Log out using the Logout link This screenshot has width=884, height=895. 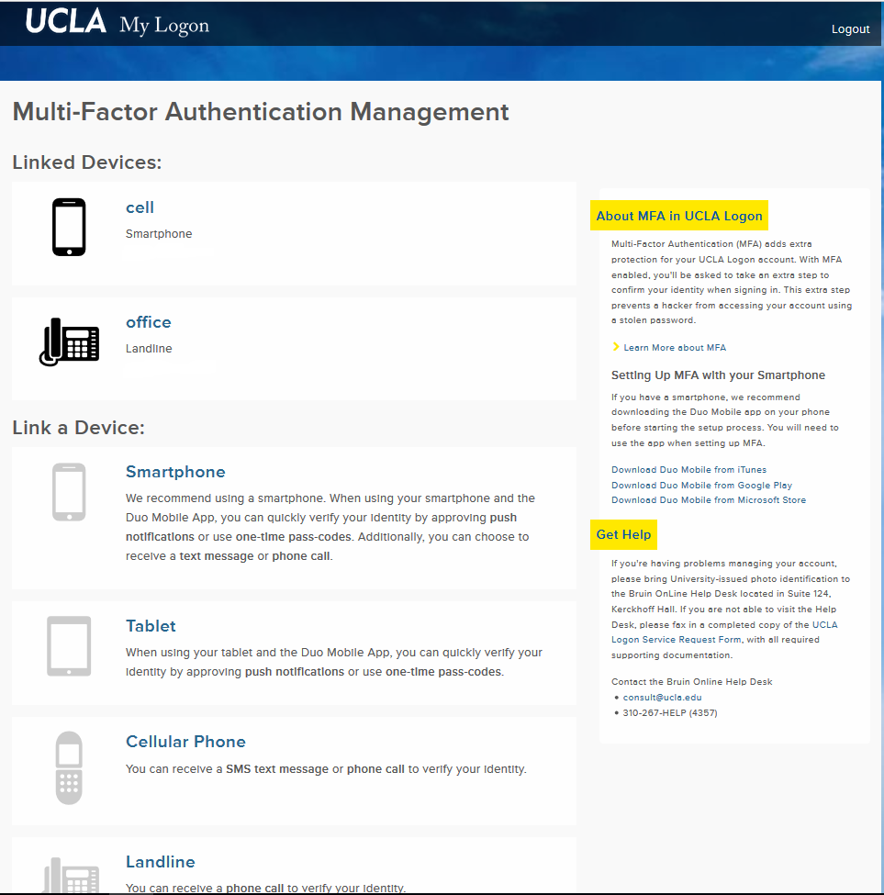(850, 29)
